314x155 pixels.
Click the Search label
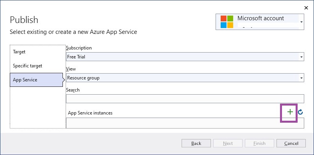(73, 90)
